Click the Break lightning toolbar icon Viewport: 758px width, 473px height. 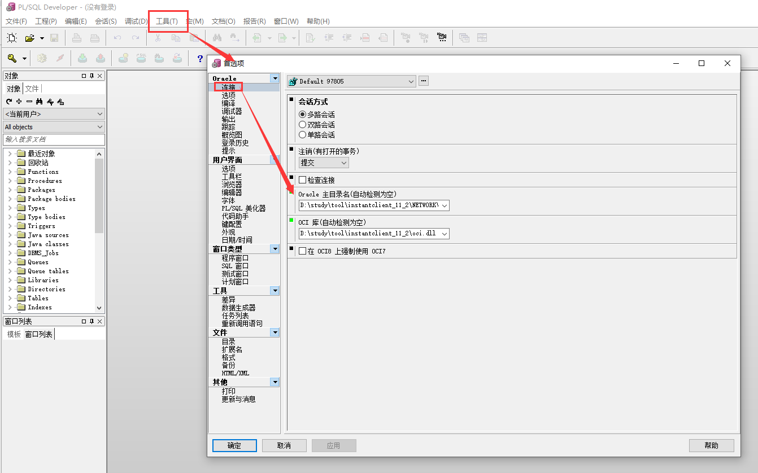[59, 58]
